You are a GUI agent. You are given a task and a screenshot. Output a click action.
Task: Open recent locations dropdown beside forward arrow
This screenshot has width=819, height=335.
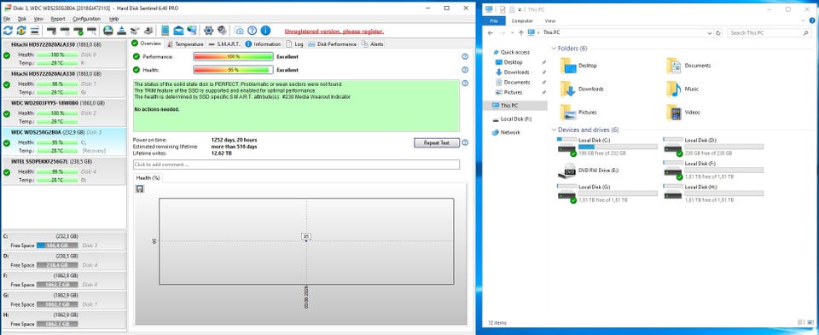click(x=512, y=32)
